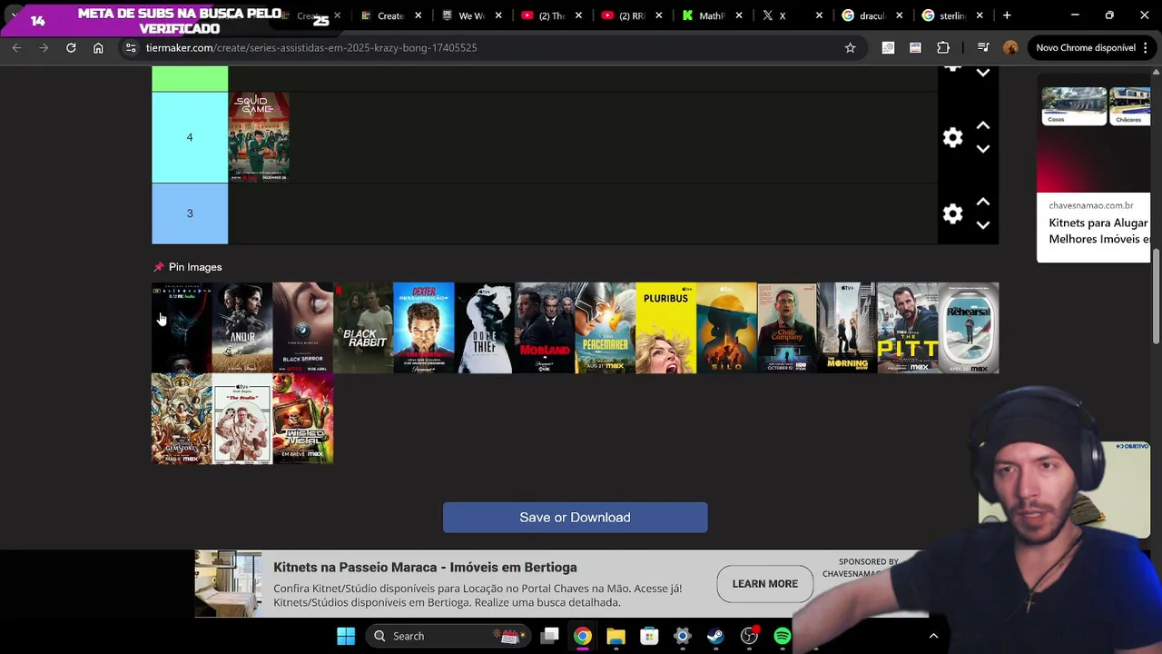
Task: Select the Dope Thief poster
Action: tap(485, 328)
